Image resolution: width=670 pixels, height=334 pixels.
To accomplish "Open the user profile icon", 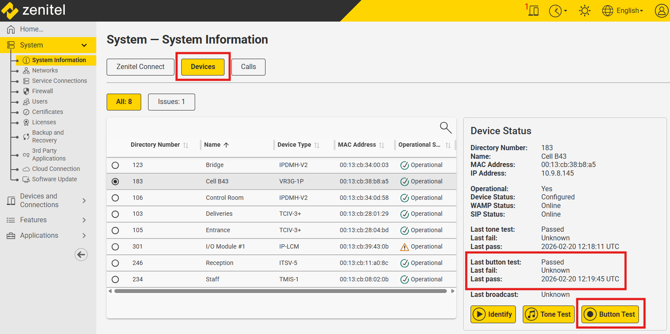I will (x=661, y=11).
